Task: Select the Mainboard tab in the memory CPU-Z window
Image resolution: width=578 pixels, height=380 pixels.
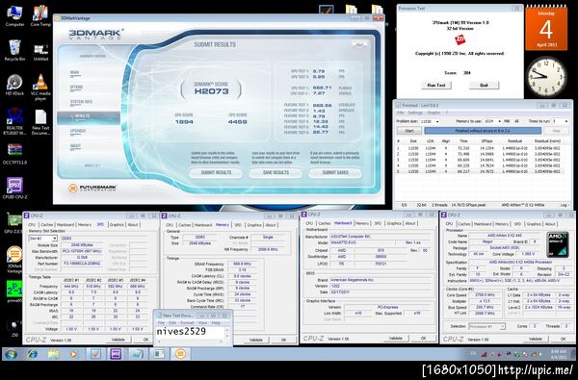Action: tap(203, 225)
